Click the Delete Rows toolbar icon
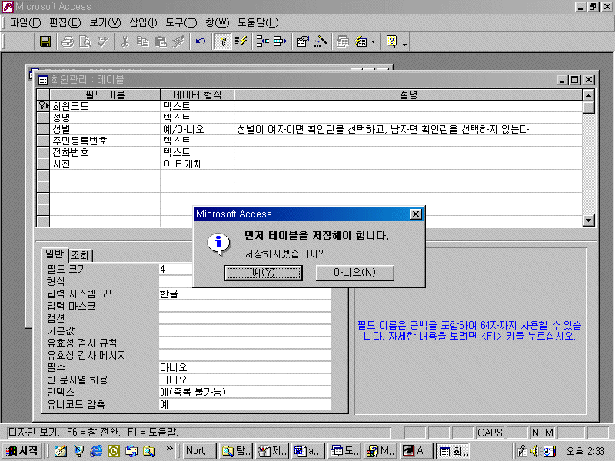The image size is (615, 461). pos(280,41)
